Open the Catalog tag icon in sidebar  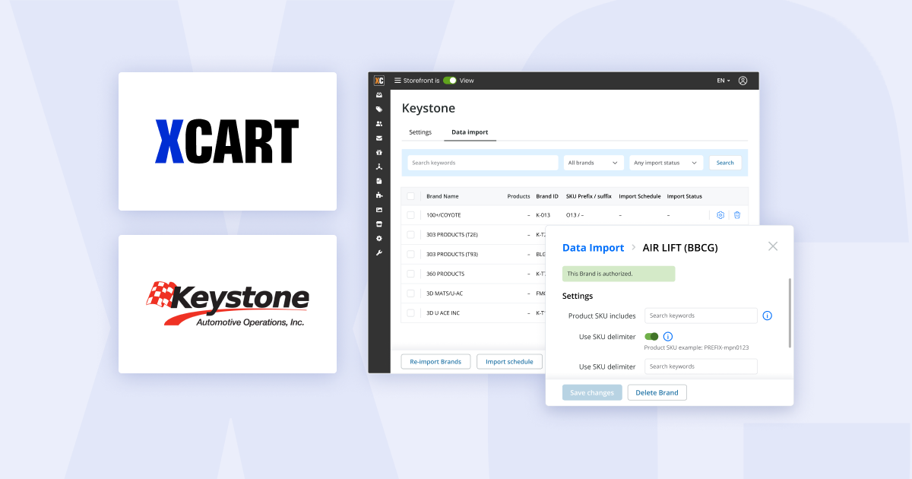(x=379, y=109)
